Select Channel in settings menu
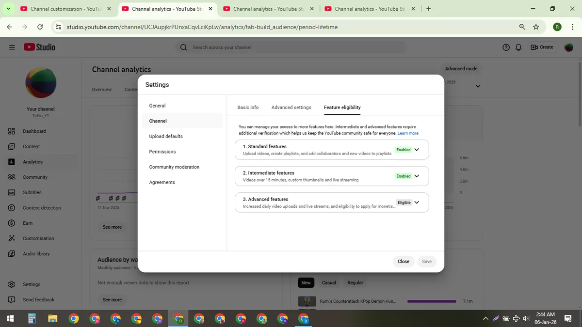The image size is (582, 327). click(182, 121)
